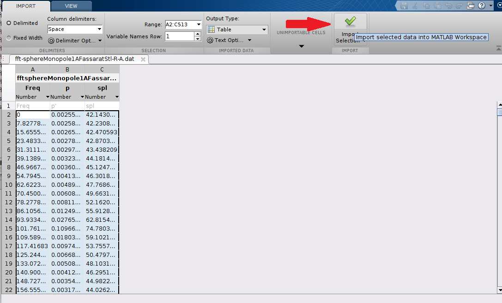Click cell 101.761... in the Freq column
Image resolution: width=502 pixels, height=303 pixels.
(33, 229)
